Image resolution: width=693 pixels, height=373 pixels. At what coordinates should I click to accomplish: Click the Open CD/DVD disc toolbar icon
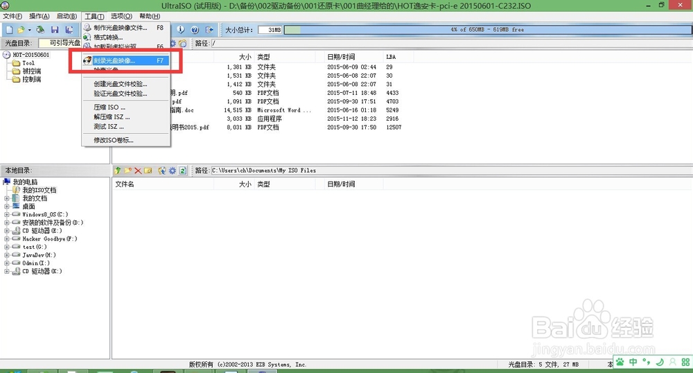40,30
